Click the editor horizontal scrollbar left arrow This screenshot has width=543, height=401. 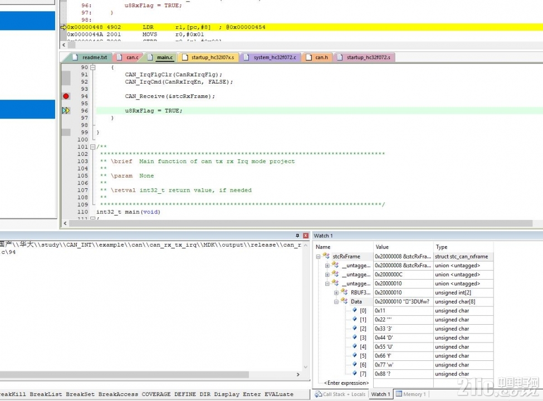[x=65, y=223]
